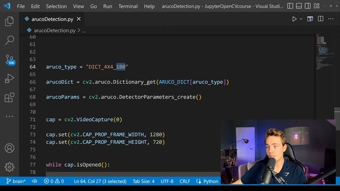Click ARUCO_DICT identifier on line 66

click(174, 82)
